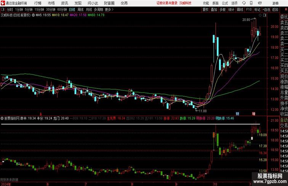Viewport: 288px width, 186px height.
Task: Click the 11.88 low price label
Action: pos(203,111)
